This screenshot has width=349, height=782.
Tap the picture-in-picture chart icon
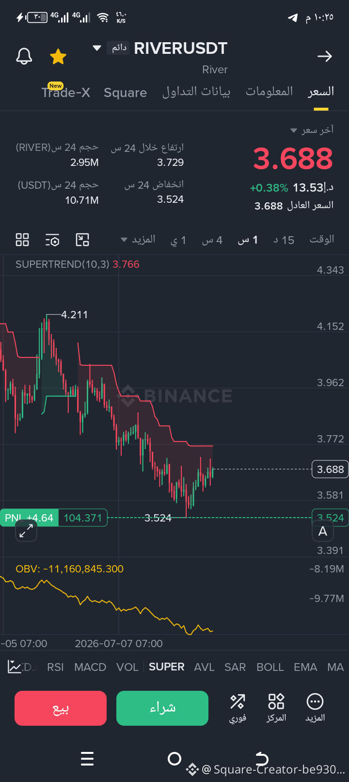point(82,240)
